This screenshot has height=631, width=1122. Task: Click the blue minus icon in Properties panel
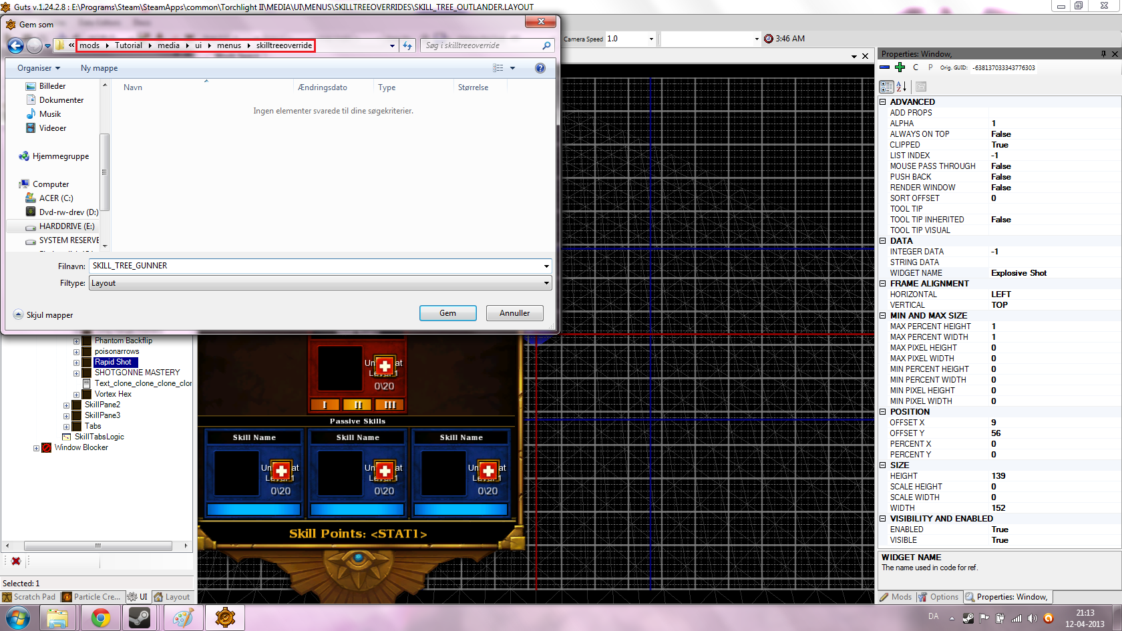pos(885,67)
